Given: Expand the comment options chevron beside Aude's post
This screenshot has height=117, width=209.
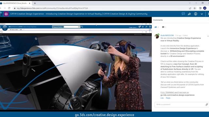Looking at the screenshot, I should click(x=208, y=36).
